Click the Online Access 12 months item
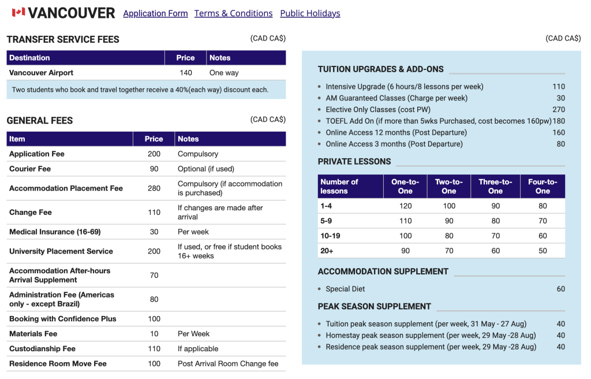This screenshot has height=379, width=591. [396, 132]
